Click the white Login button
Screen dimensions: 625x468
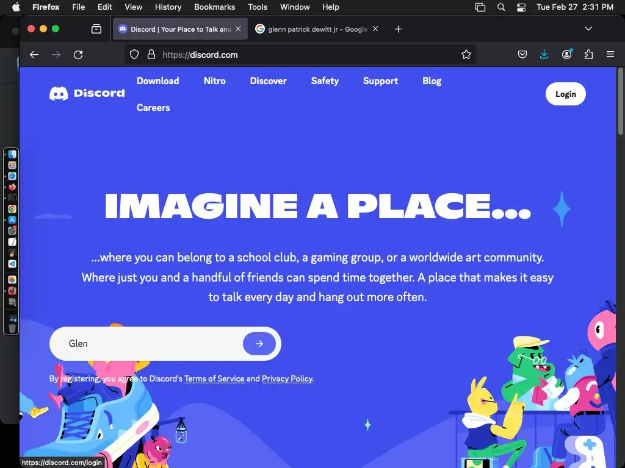click(566, 94)
